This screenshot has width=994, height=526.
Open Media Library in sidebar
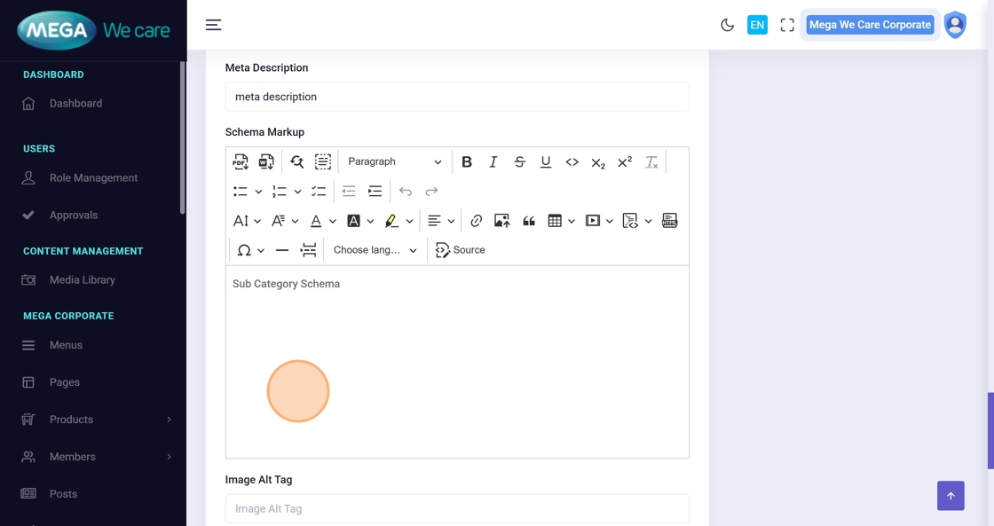[x=83, y=279]
